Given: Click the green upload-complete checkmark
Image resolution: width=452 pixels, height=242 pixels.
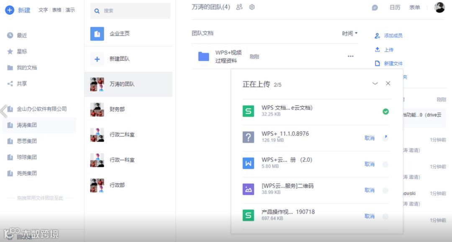Looking at the screenshot, I should [385, 112].
